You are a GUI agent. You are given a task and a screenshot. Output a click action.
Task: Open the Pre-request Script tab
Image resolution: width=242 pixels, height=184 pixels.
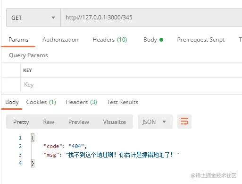[201, 40]
